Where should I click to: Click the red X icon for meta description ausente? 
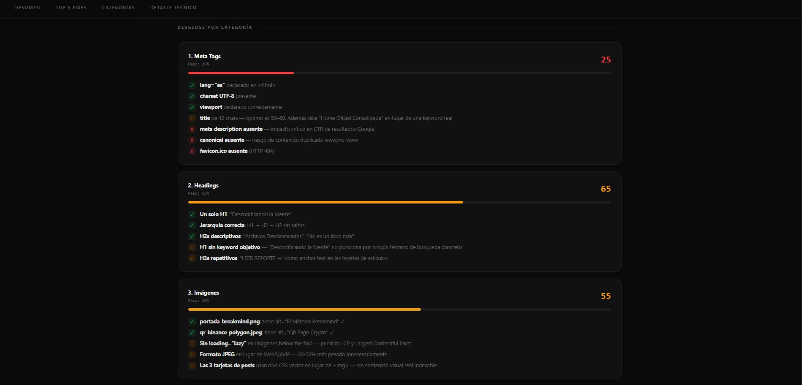[x=192, y=129]
